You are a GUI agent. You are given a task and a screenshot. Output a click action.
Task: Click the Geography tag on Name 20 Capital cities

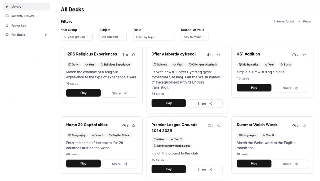click(77, 135)
